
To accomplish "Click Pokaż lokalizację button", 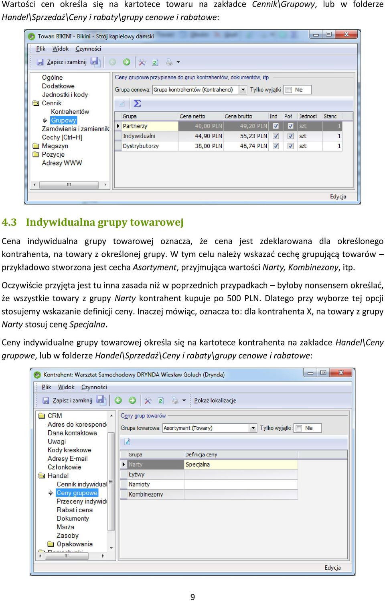I will click(215, 401).
